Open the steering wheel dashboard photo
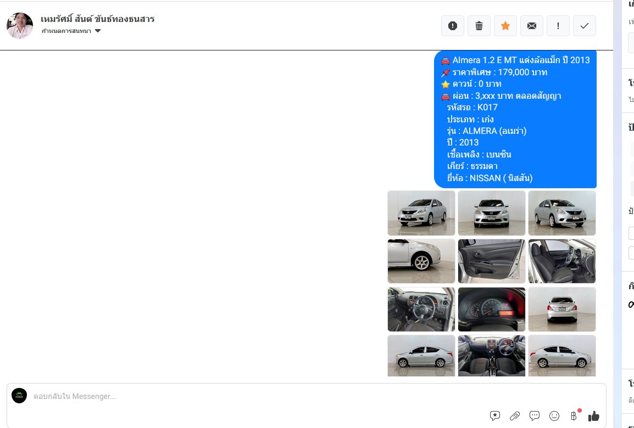 421,309
